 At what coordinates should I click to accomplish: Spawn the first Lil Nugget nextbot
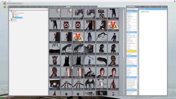click(101, 73)
